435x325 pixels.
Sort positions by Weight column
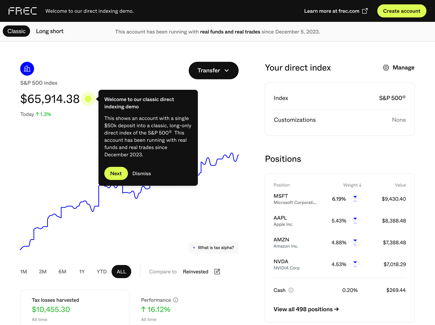[352, 185]
